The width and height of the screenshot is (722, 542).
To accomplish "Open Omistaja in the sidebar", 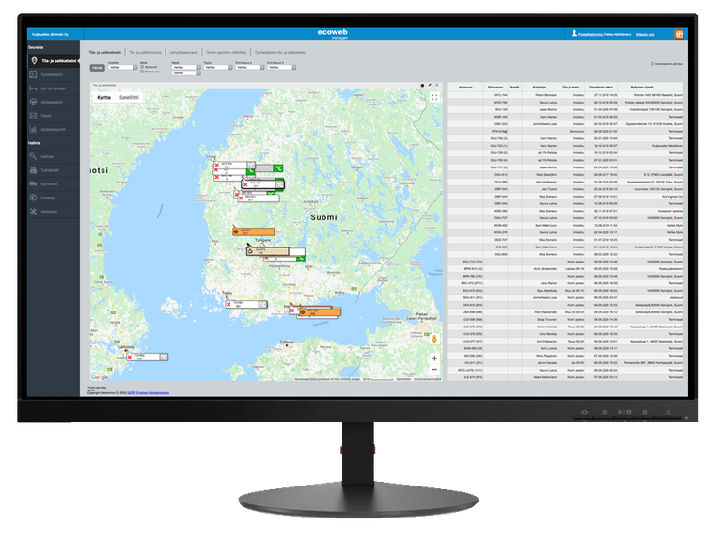I will pyautogui.click(x=54, y=198).
